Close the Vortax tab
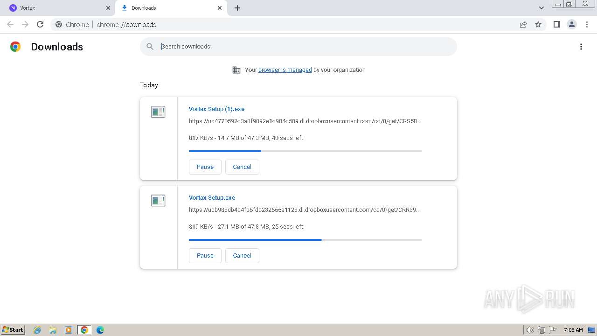The height and width of the screenshot is (336, 597). pos(108,8)
